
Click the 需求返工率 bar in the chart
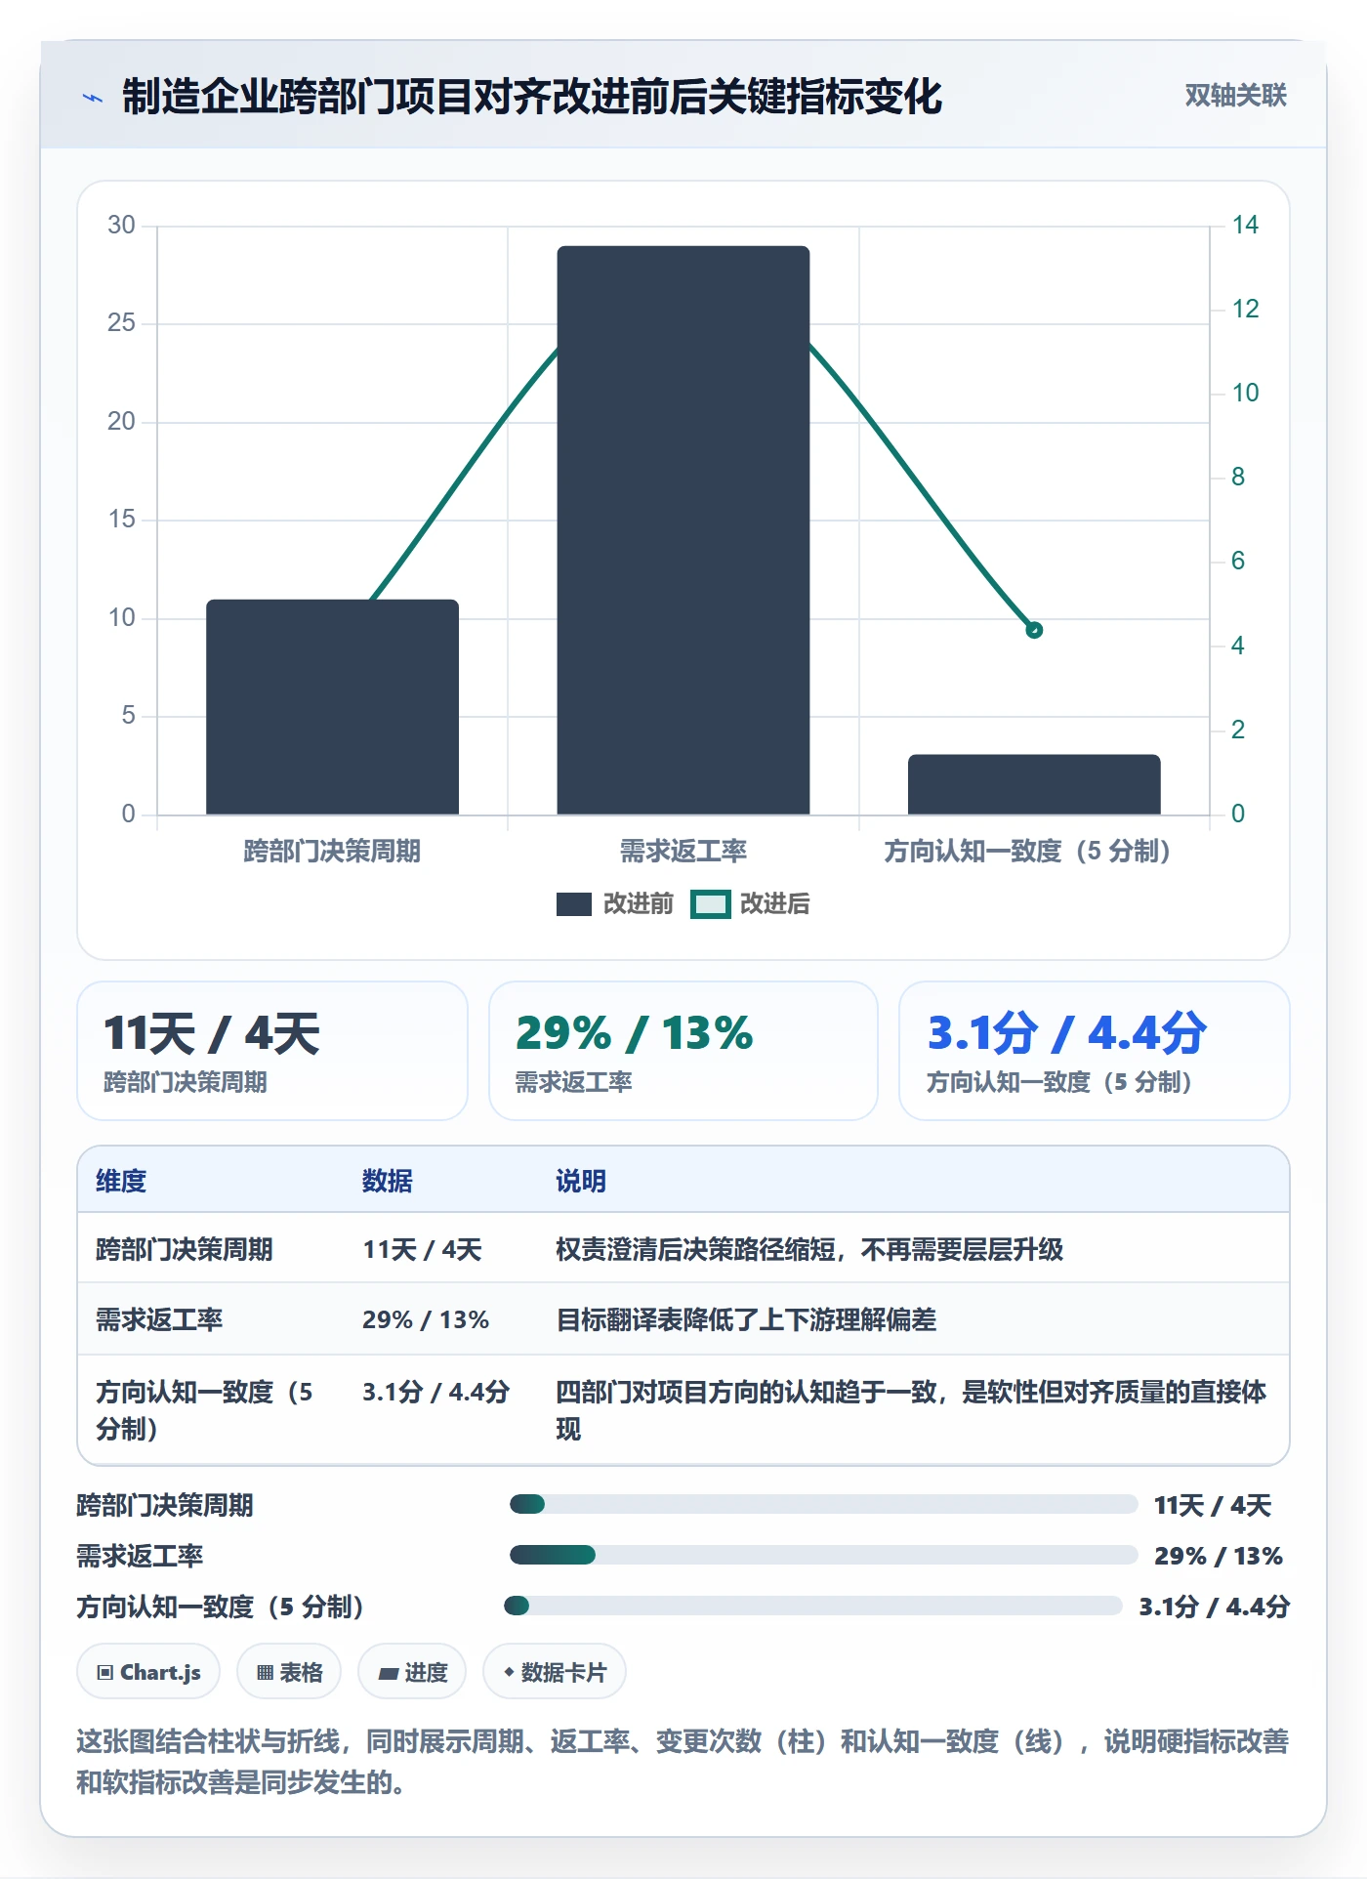[683, 530]
